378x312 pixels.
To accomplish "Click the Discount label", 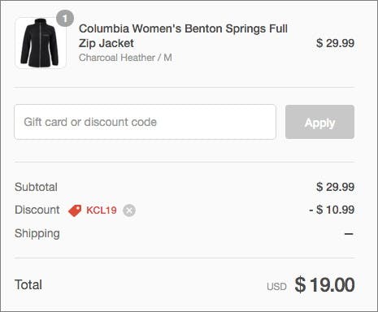I will [x=37, y=210].
